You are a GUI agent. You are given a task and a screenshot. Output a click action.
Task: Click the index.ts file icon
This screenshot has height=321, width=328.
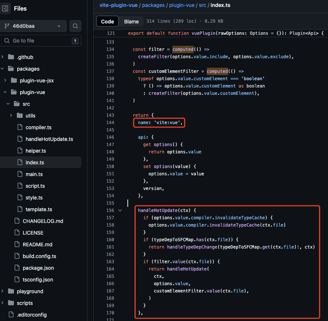(20, 162)
